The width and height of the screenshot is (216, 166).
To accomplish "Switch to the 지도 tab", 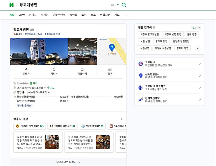I will click(117, 15).
